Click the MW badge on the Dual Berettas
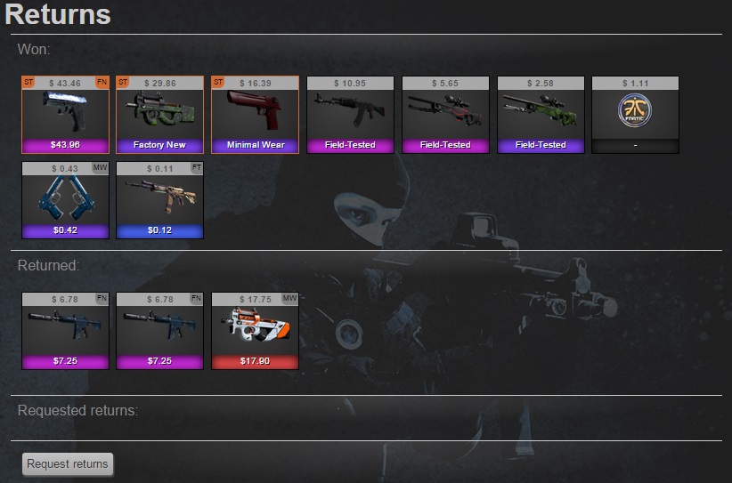This screenshot has width=732, height=483. (100, 168)
